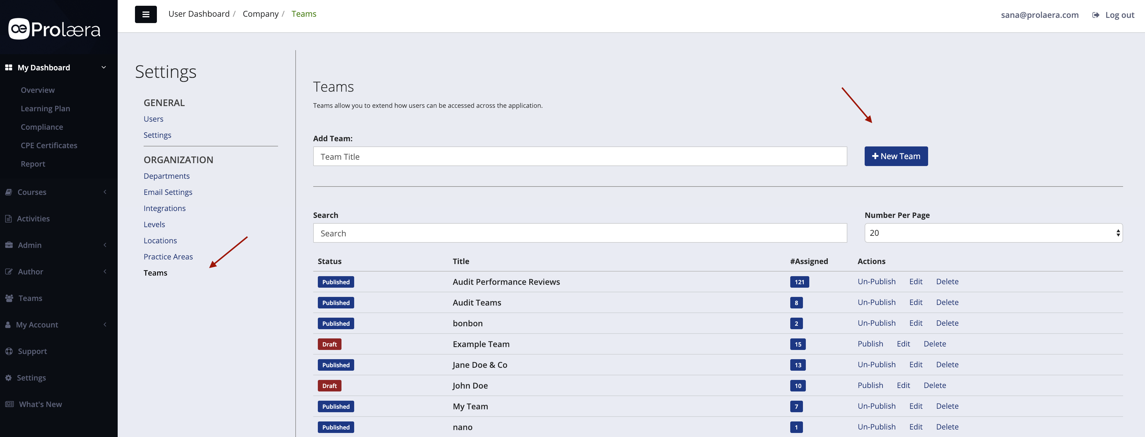Edit the Audit Performance Reviews team
This screenshot has height=437, width=1145.
pyautogui.click(x=916, y=282)
